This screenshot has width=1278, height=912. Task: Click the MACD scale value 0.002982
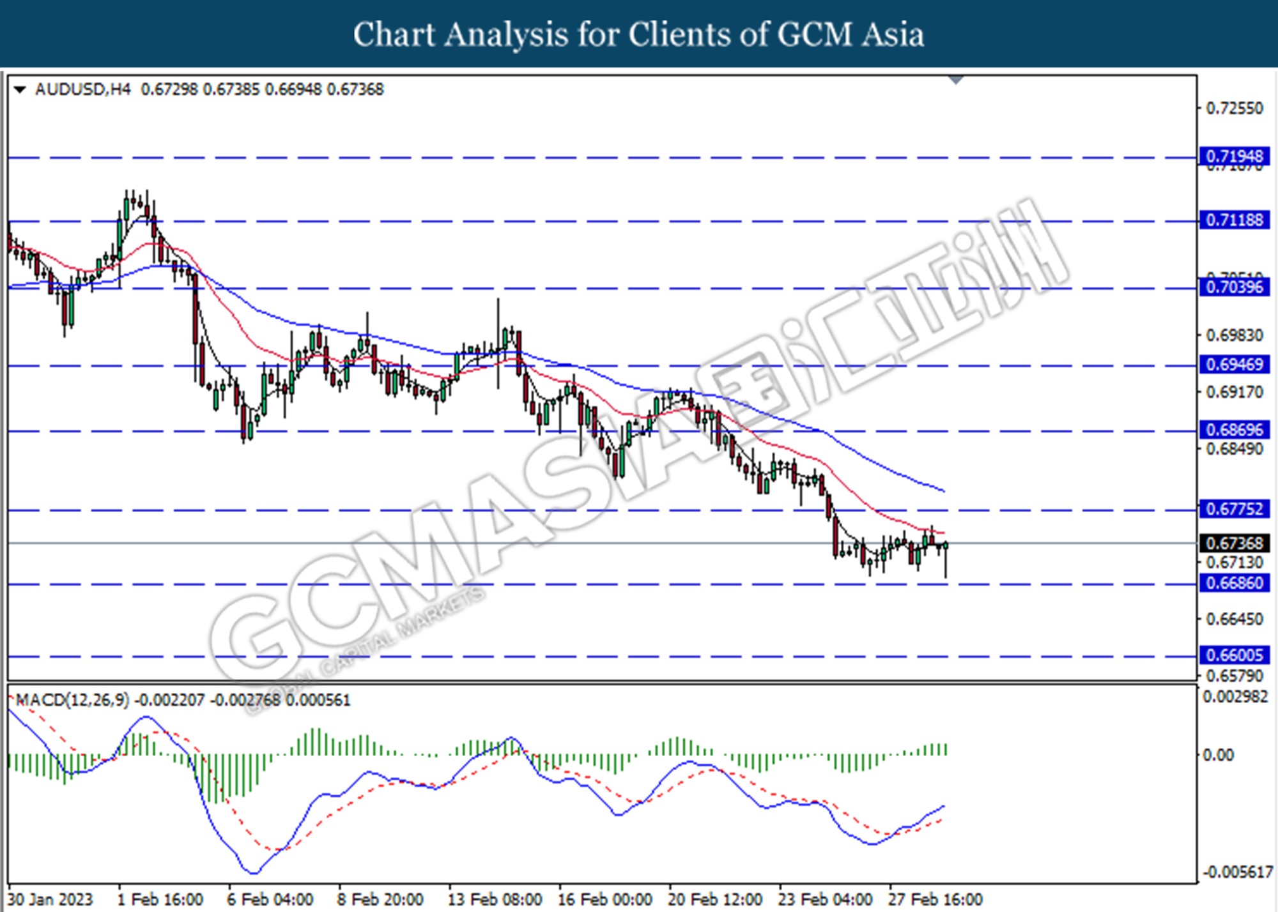pyautogui.click(x=1235, y=697)
